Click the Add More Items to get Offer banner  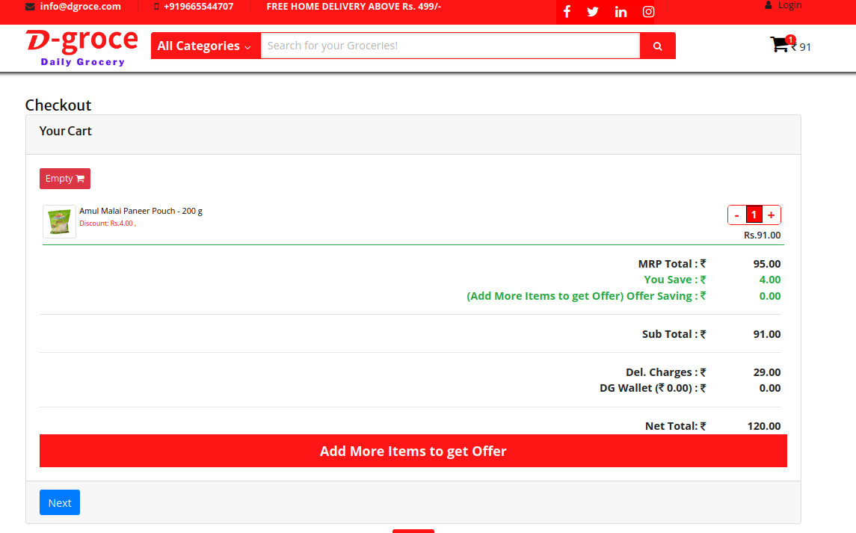(x=413, y=451)
